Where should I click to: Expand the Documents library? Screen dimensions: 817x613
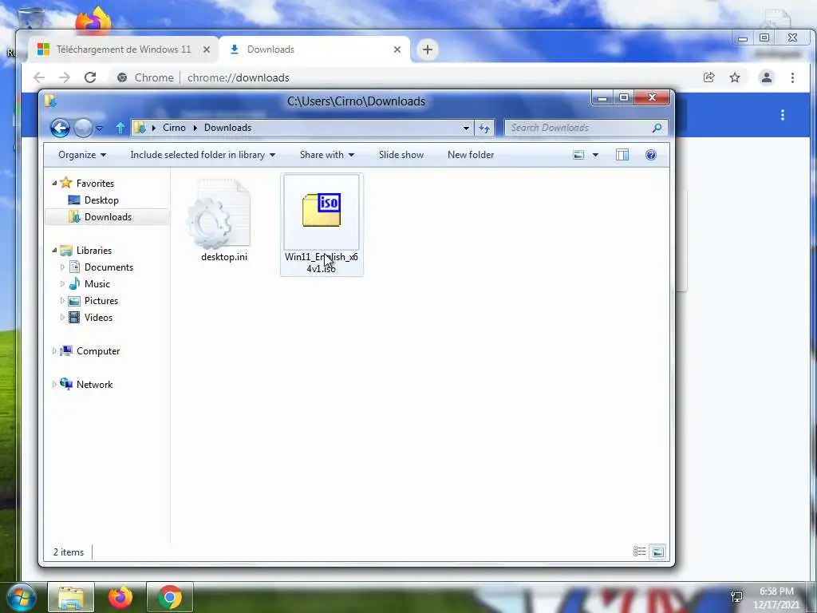tap(62, 267)
